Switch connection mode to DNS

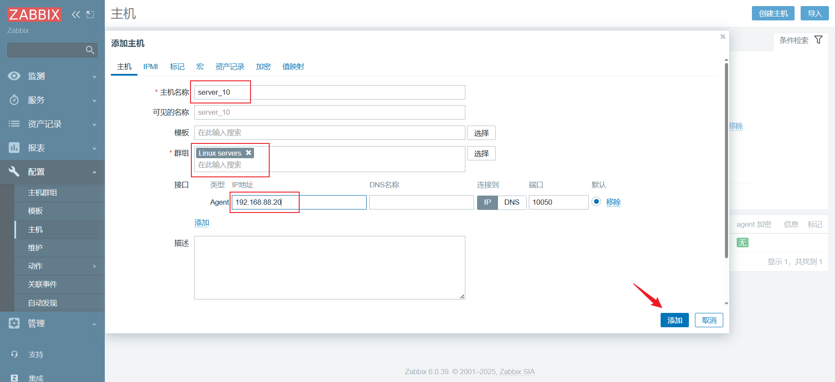511,203
